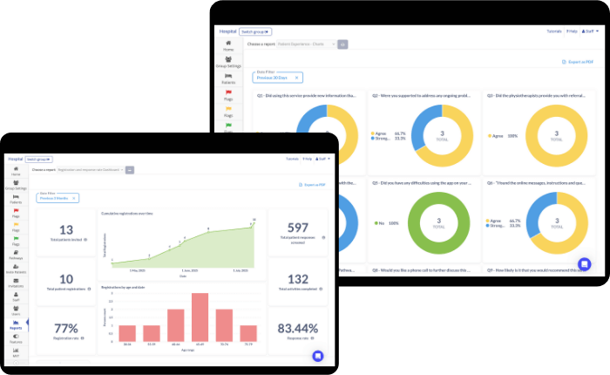Toggle 'Agree 100%' legend in Q3 chart
Screen dimensions: 610x375
tap(503, 136)
